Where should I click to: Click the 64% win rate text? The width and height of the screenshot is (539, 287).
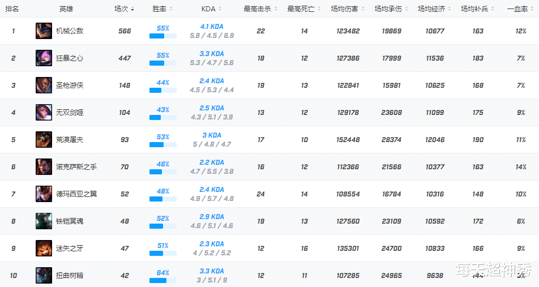click(163, 272)
